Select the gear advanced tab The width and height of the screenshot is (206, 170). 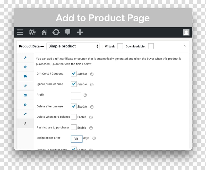click(25, 105)
